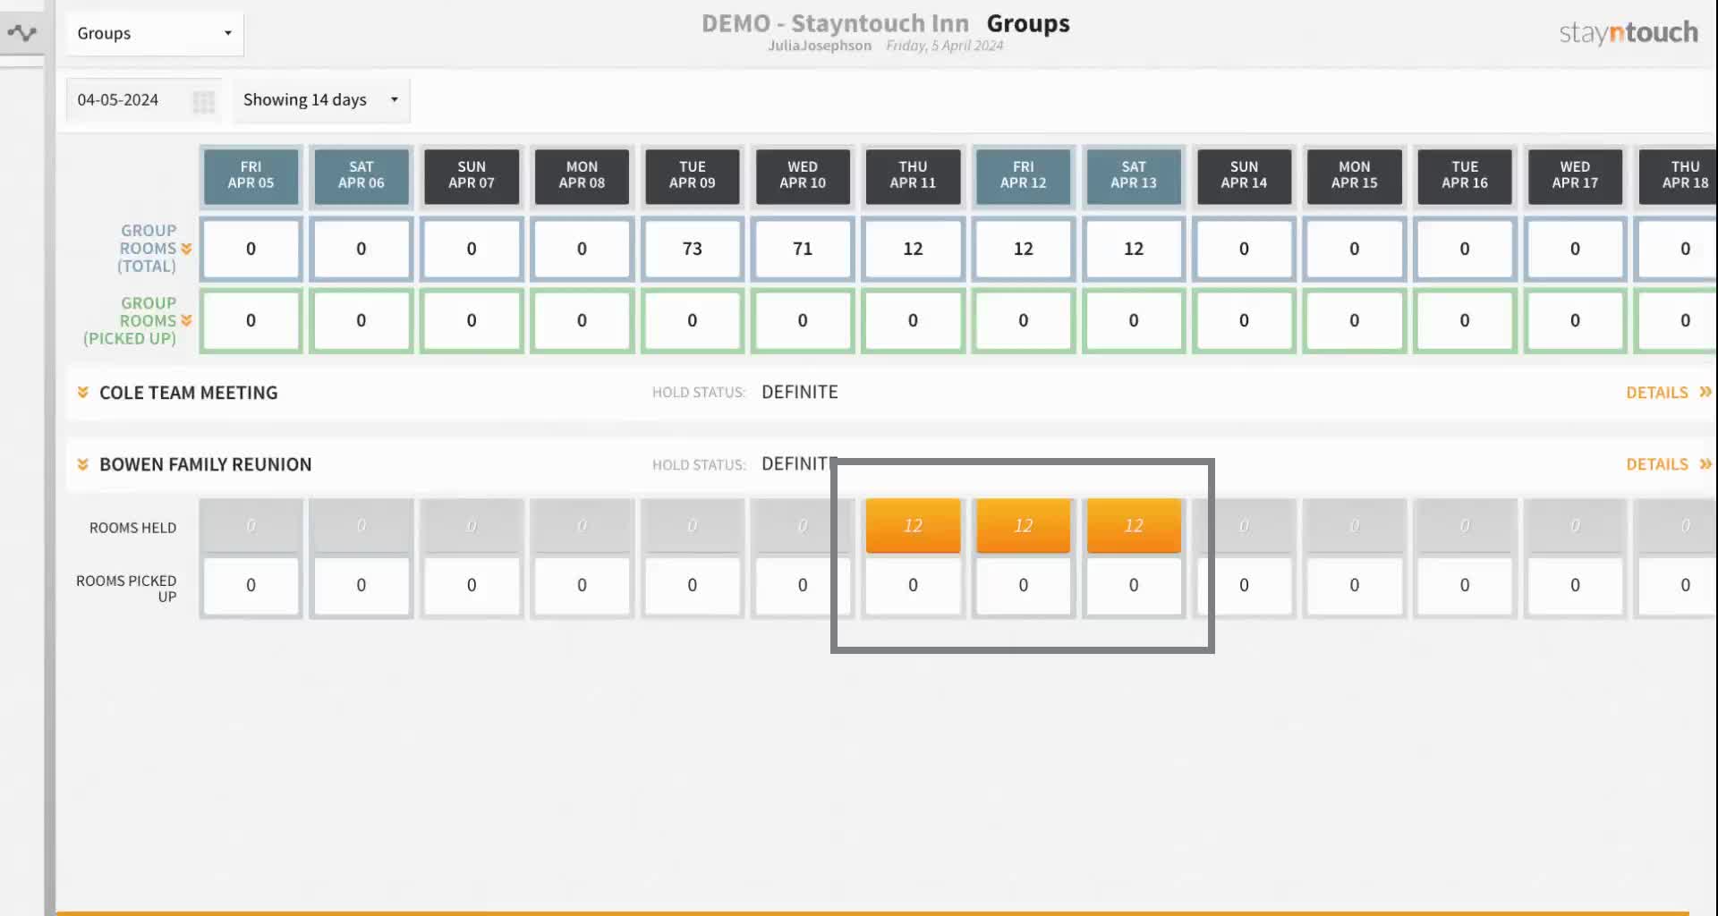Click the ROOMS PICKED UP row label
The width and height of the screenshot is (1718, 916).
126,589
